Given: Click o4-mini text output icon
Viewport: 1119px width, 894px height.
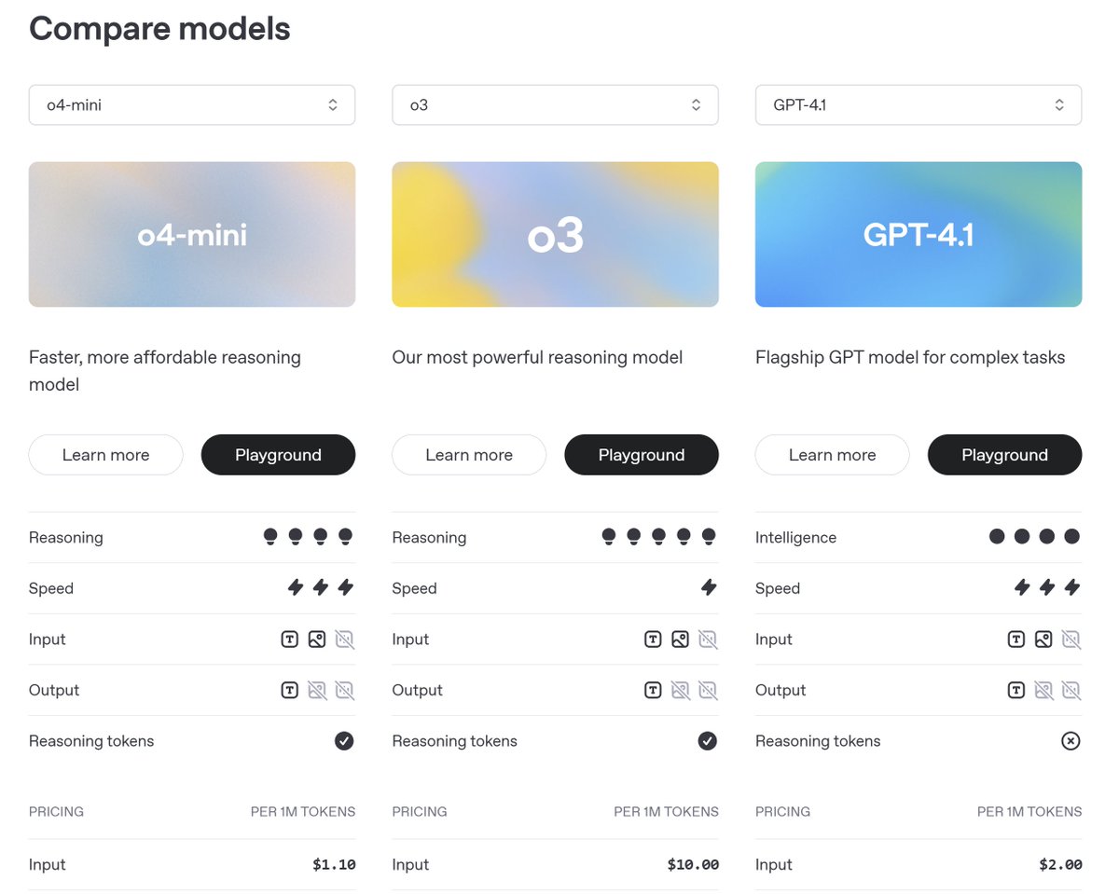Looking at the screenshot, I should pos(290,691).
